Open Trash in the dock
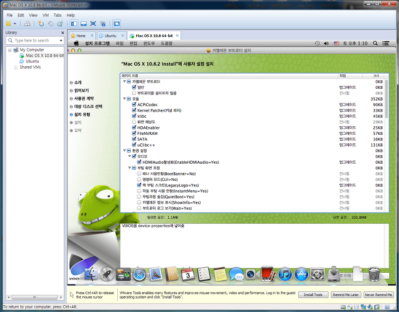The image size is (399, 312). pos(374,274)
